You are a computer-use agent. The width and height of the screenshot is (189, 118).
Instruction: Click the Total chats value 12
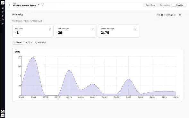point(17,32)
